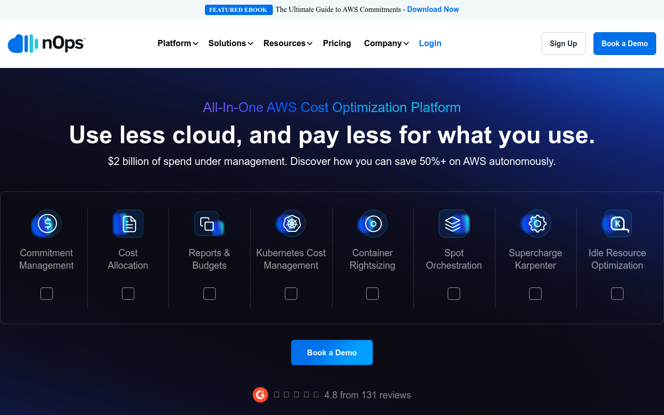
Task: Click the nOps cloud logo
Action: point(47,44)
